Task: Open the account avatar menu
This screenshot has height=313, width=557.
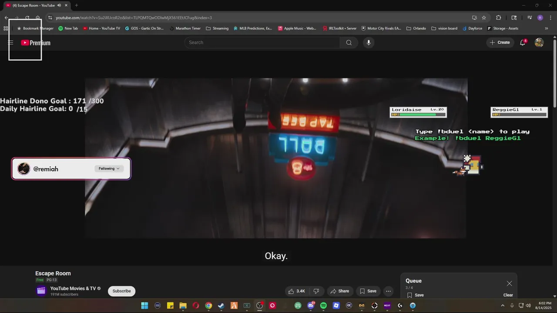Action: click(x=539, y=43)
